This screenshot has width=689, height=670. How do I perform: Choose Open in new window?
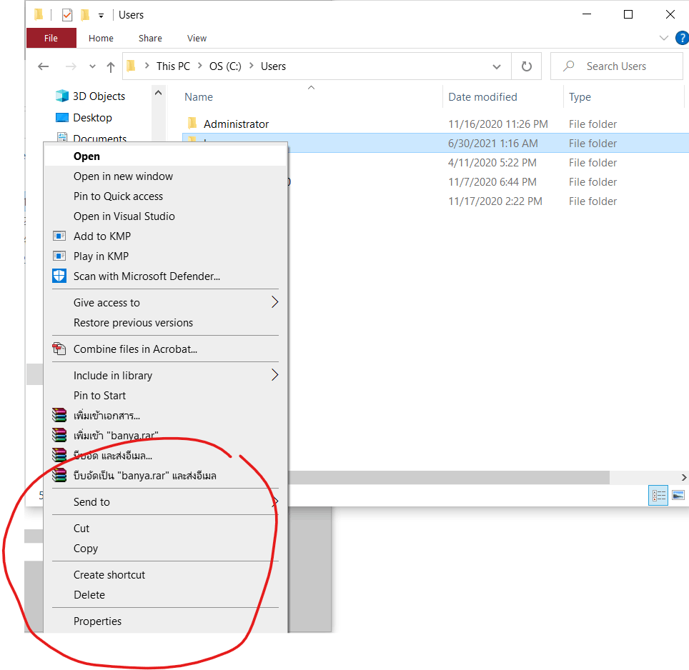(x=166, y=176)
